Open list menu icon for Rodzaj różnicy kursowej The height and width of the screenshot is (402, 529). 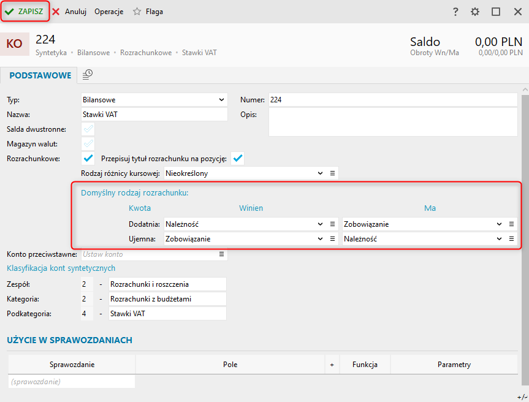[x=332, y=173]
